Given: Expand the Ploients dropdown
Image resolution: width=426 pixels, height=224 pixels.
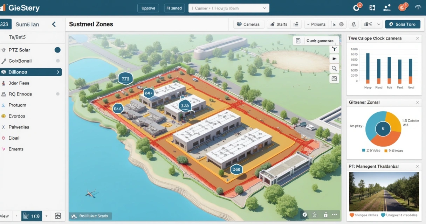Looking at the screenshot, I should tap(316, 24).
